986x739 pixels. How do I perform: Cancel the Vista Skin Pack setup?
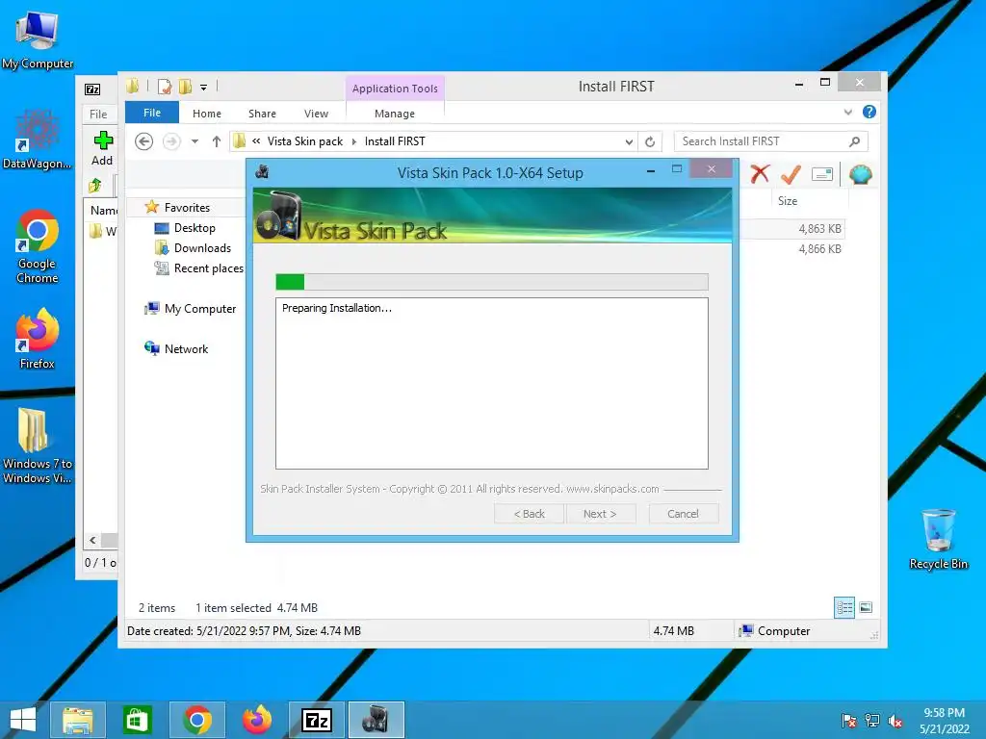(x=683, y=514)
